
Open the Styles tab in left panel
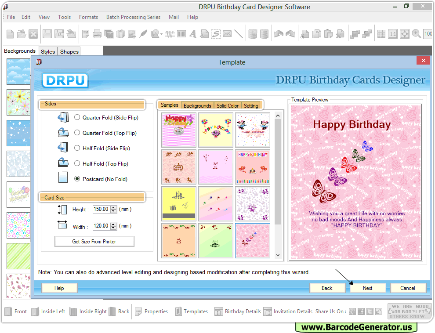pos(48,51)
